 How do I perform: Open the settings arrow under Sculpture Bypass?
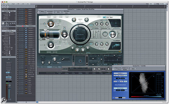tap(44, 13)
